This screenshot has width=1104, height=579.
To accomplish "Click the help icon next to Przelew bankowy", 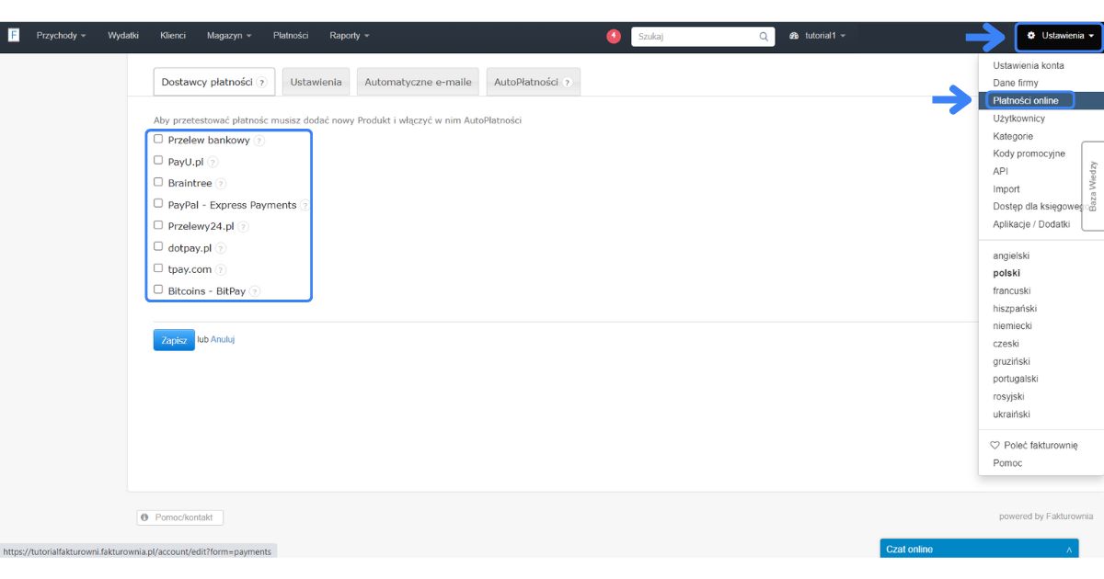I will [x=259, y=141].
